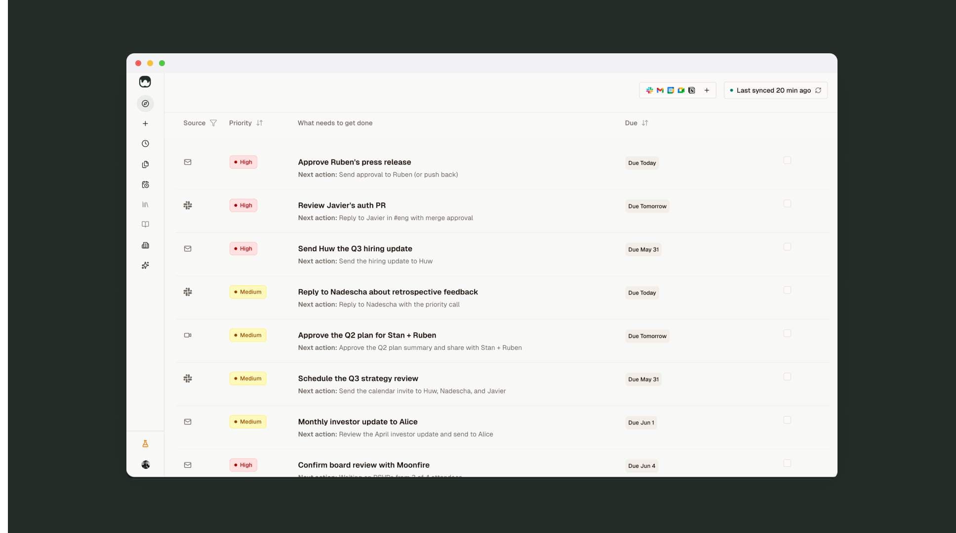Screen dimensions: 956x533
Task: Click Due Today on Approve Ruben's press release
Action: click(x=642, y=163)
